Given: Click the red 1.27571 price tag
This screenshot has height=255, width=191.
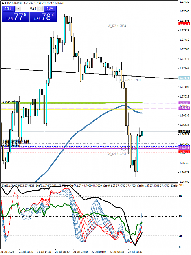Looking at the screenshot, I should 184,24.
